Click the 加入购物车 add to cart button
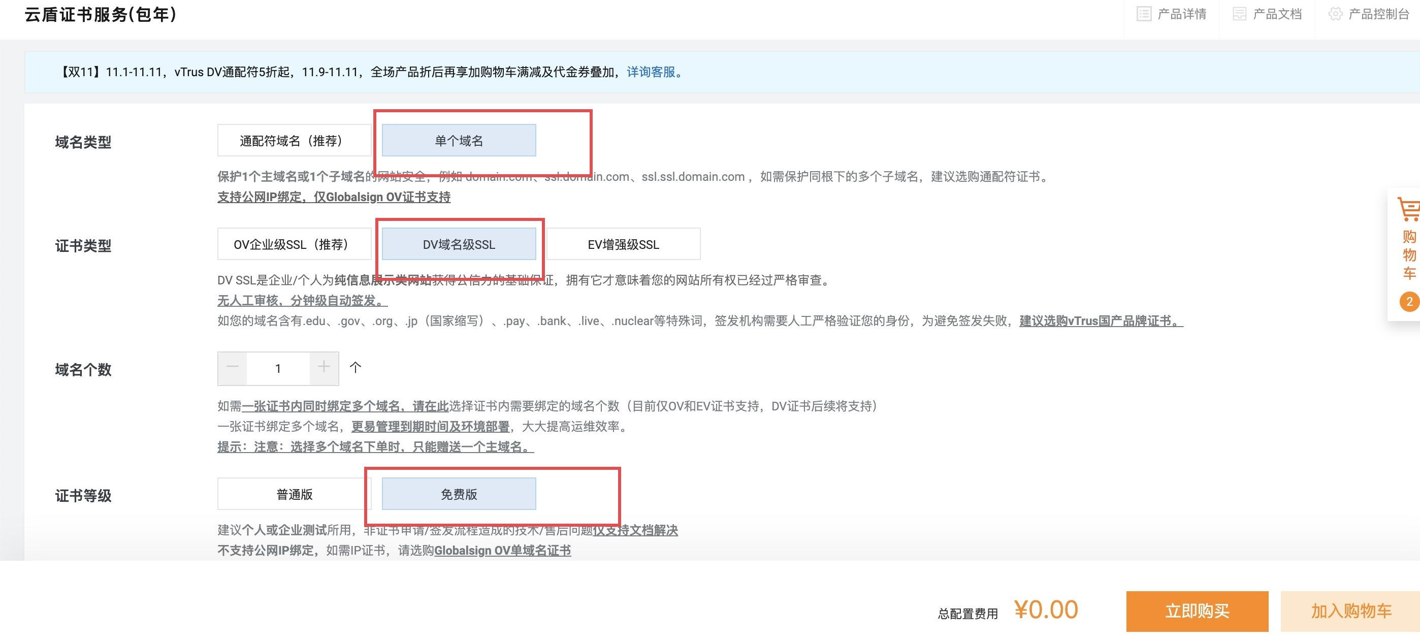The height and width of the screenshot is (641, 1420). tap(1350, 611)
